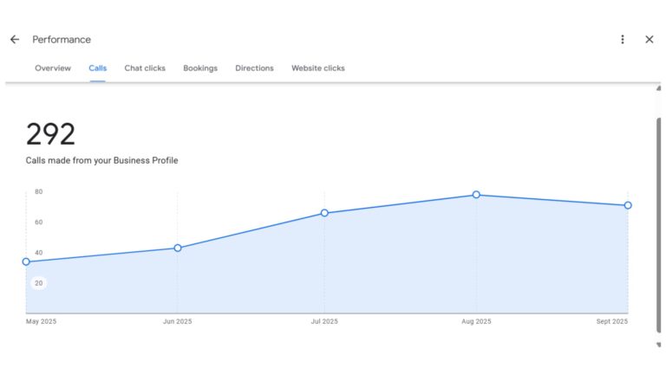Select the Calls tab
666x374 pixels.
point(98,68)
